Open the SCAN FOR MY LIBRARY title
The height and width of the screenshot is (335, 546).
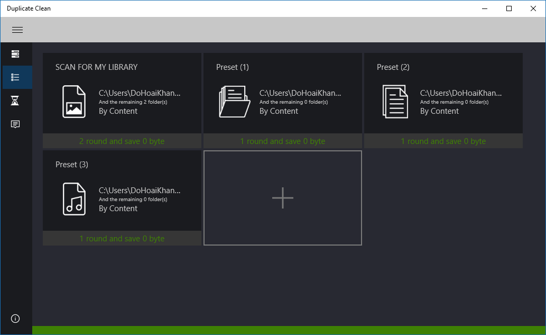point(96,67)
